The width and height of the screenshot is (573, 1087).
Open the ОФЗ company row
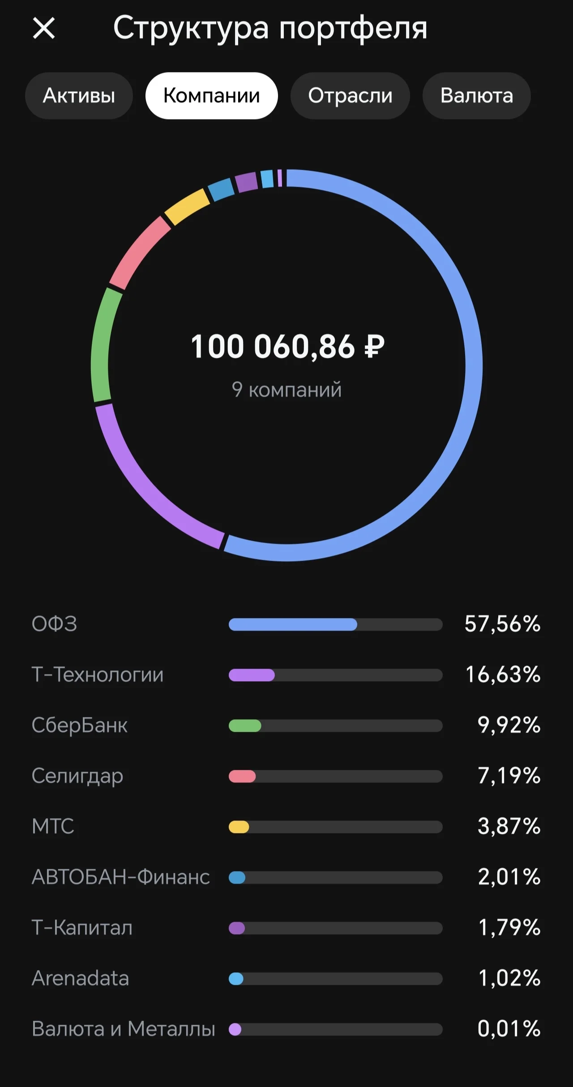click(x=286, y=624)
